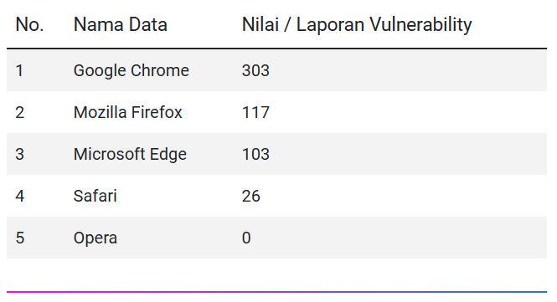Click the value 303 in Chrome row
This screenshot has height=302, width=557.
255,70
